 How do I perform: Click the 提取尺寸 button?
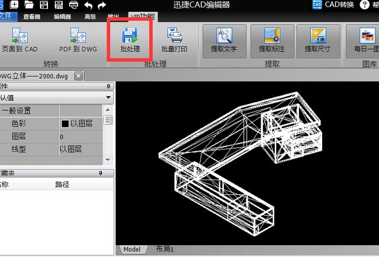coord(318,41)
